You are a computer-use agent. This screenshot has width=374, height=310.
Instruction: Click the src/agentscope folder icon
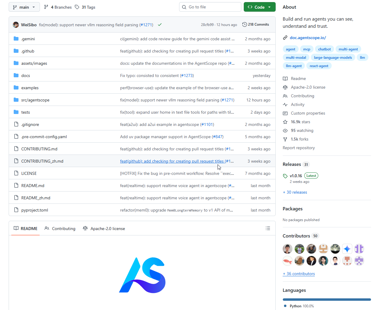pos(16,100)
